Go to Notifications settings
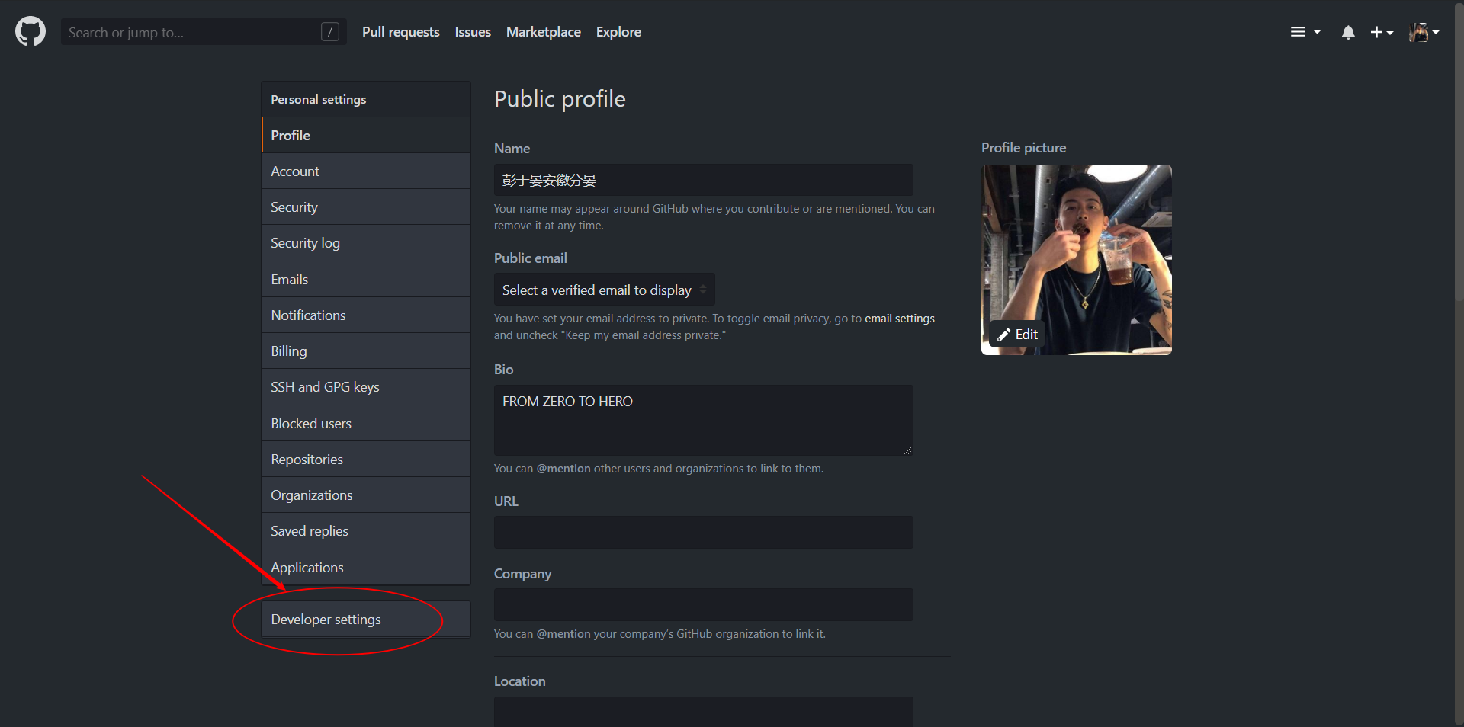Image resolution: width=1464 pixels, height=727 pixels. (366, 315)
